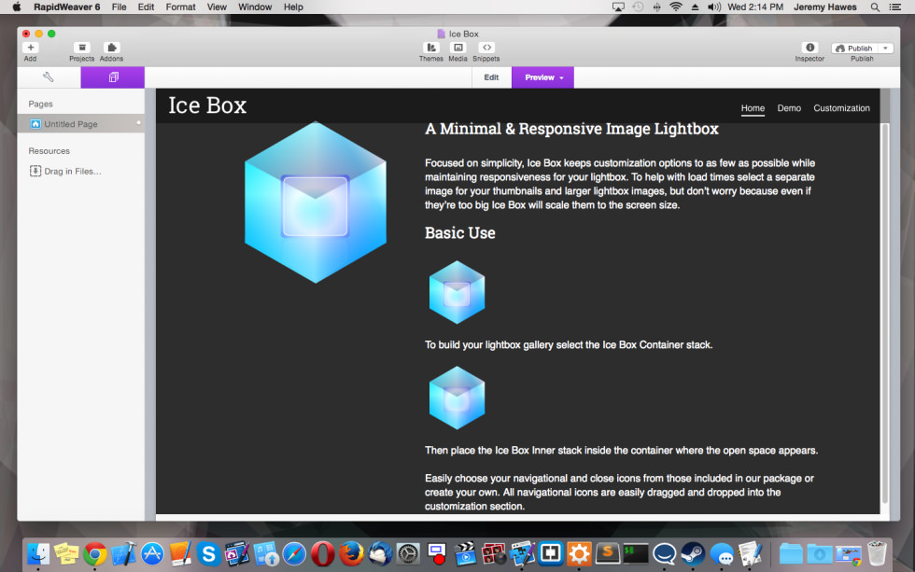Click the Wed 2:14 PM clock

755,7
